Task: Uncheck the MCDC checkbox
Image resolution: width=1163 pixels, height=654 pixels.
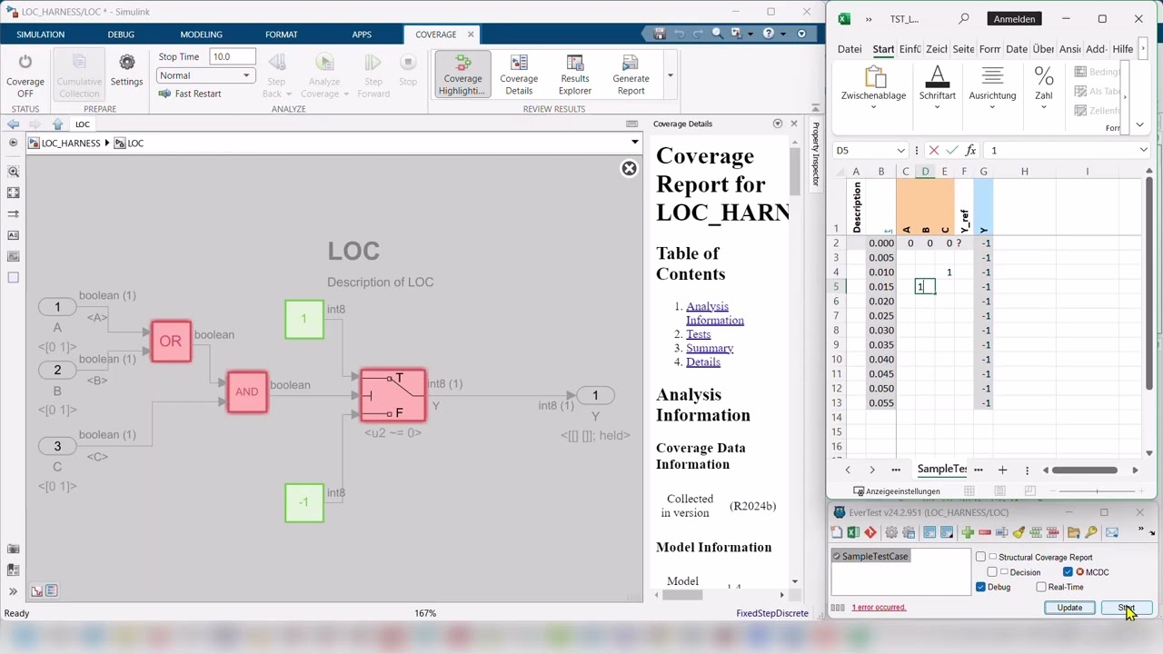Action: (1068, 572)
